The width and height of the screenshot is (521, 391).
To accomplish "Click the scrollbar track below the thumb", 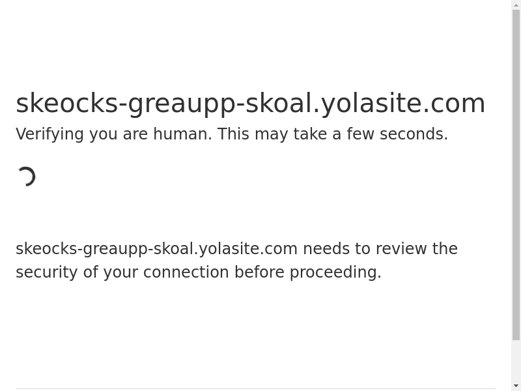I will (516, 360).
